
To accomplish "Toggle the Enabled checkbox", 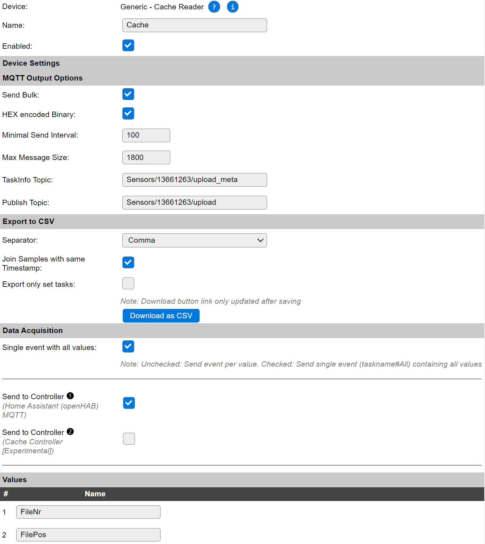I will [x=128, y=46].
